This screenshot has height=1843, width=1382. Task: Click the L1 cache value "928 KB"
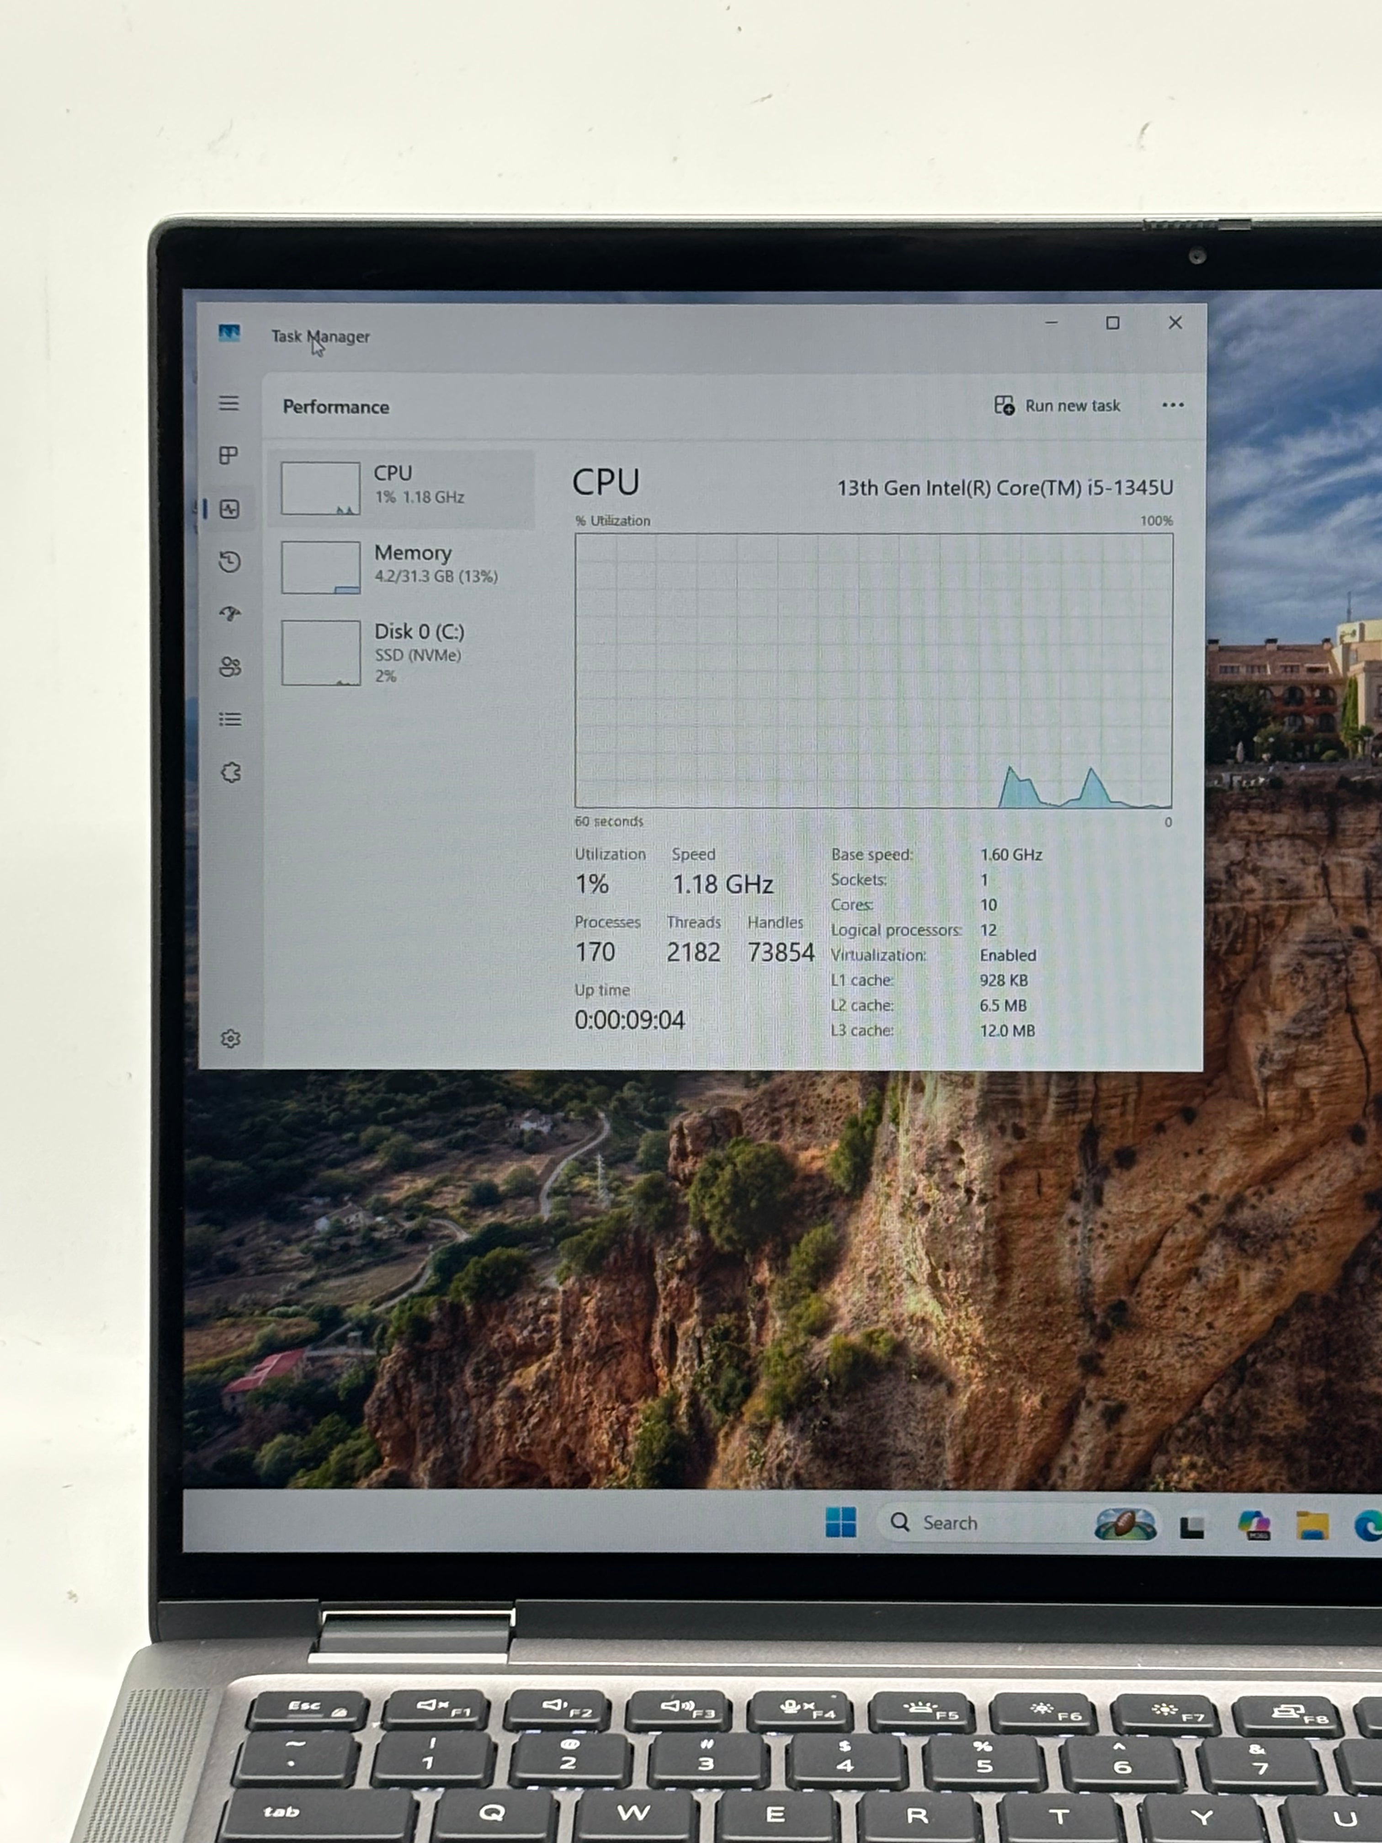[1004, 980]
